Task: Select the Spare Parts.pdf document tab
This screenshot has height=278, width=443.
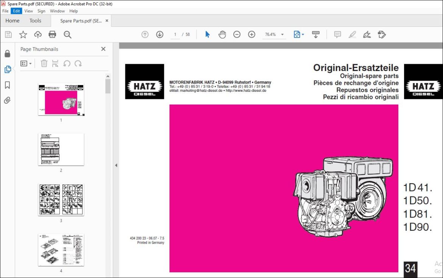Action: click(x=81, y=21)
